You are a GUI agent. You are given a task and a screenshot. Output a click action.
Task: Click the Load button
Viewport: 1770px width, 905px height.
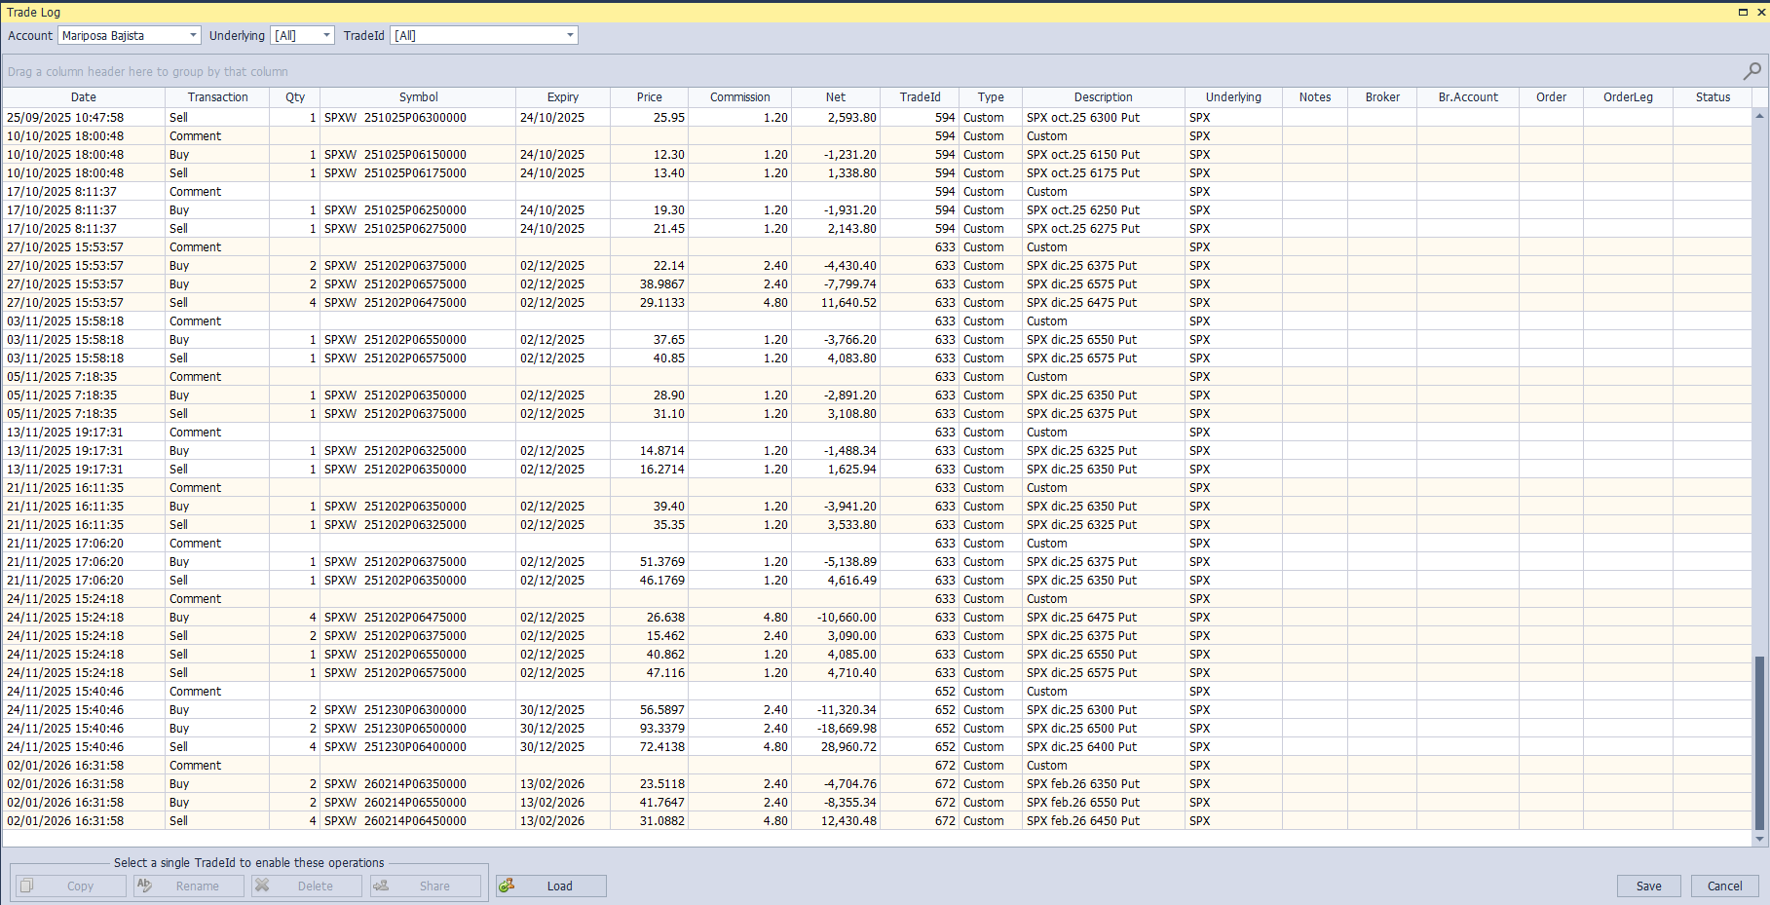pyautogui.click(x=551, y=886)
